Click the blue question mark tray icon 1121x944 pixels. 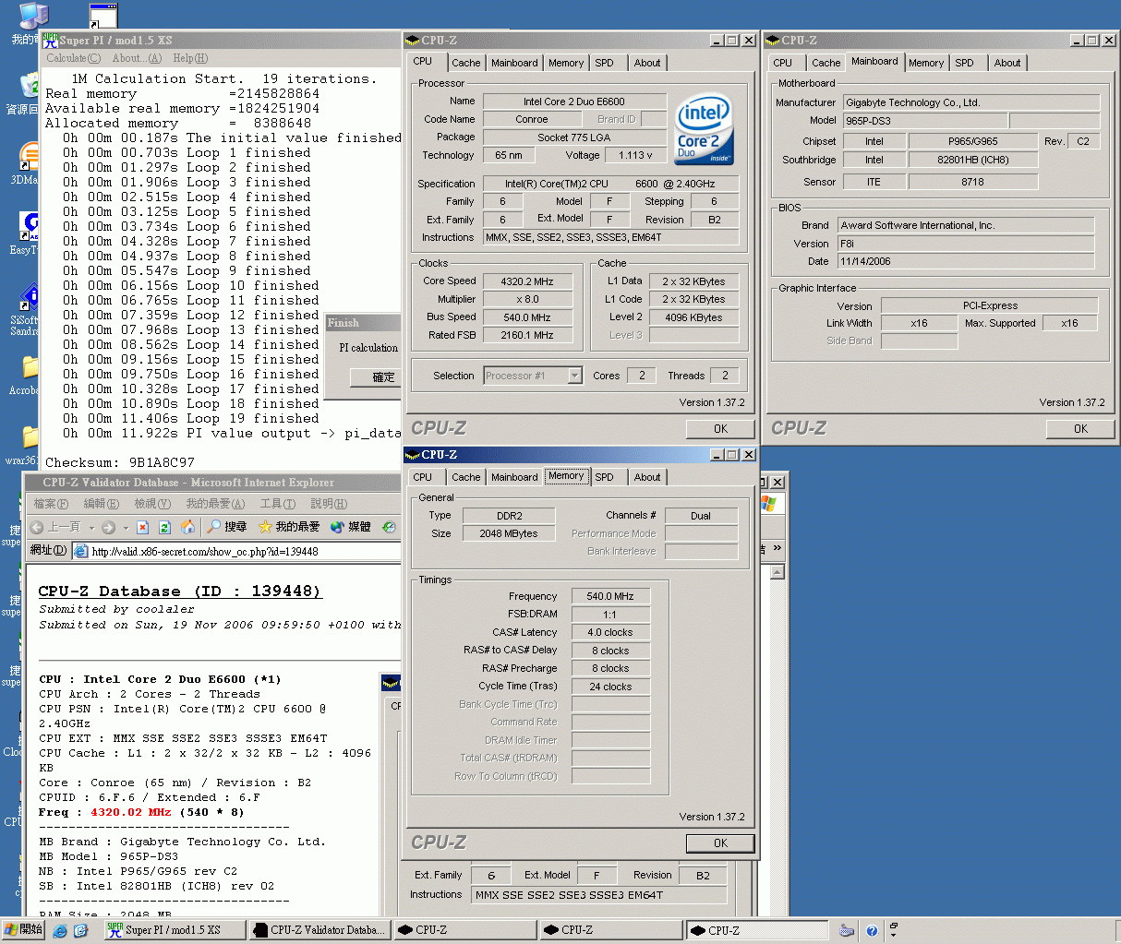[x=872, y=931]
